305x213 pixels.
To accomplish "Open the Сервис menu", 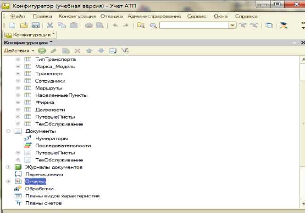I will tap(197, 17).
